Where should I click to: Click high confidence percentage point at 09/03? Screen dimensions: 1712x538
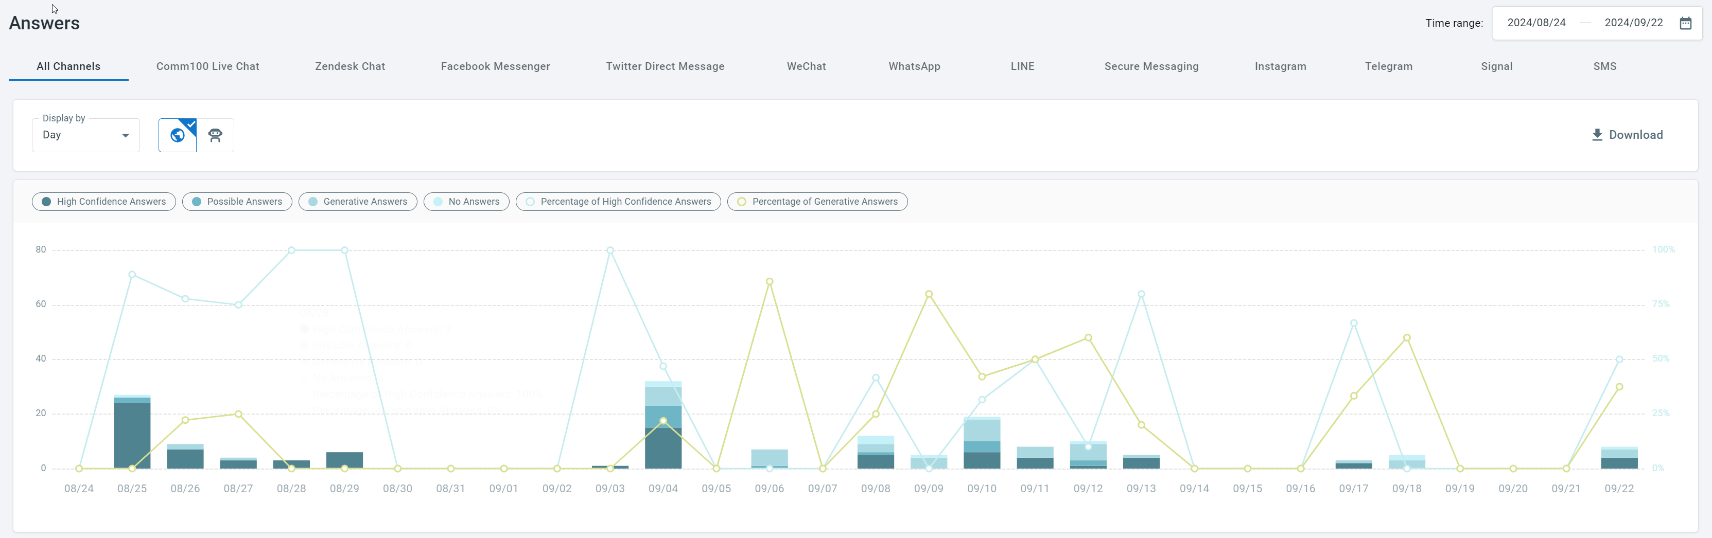610,250
